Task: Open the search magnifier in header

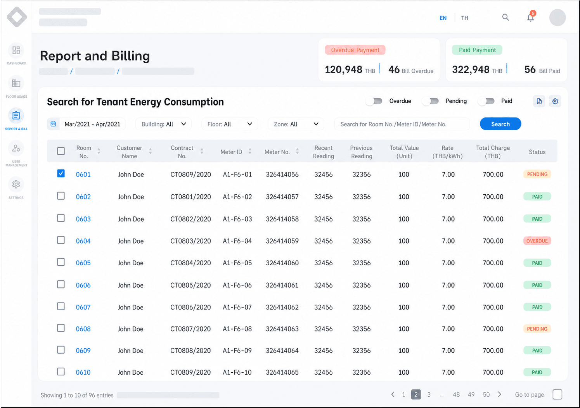Action: coord(506,17)
